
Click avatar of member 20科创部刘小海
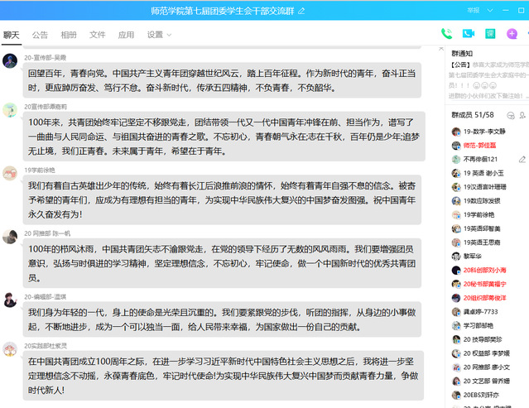point(456,270)
